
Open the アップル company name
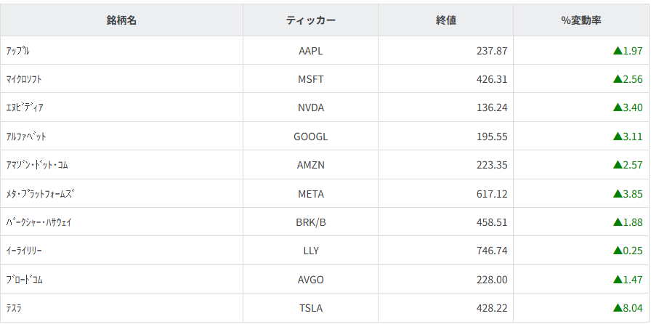[17, 51]
